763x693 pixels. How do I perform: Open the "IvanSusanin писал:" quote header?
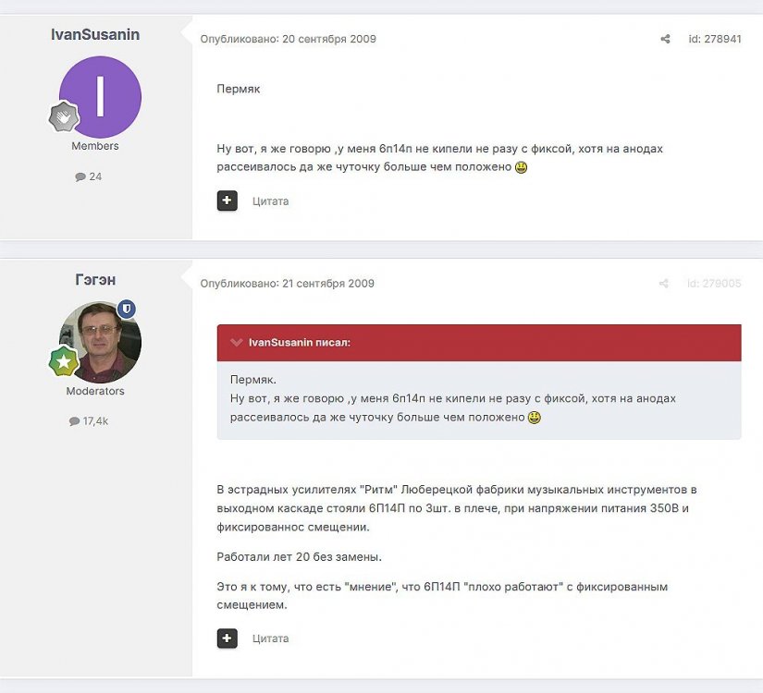coord(299,342)
